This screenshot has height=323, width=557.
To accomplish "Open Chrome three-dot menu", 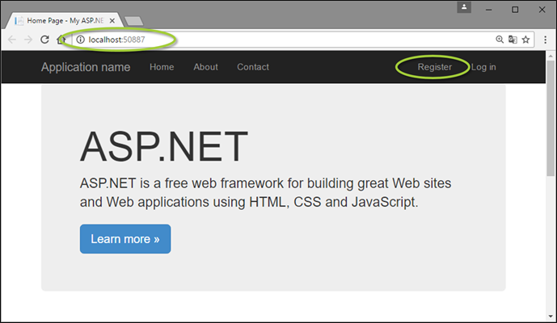I will (x=545, y=40).
